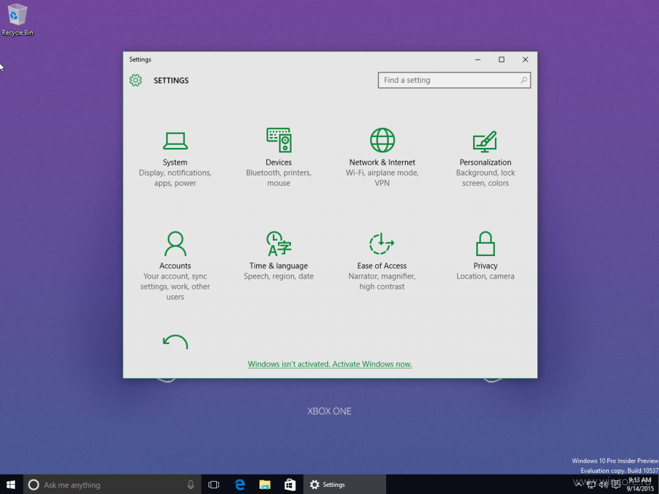
Task: Open Update & recovery circular arrow icon
Action: 175,342
